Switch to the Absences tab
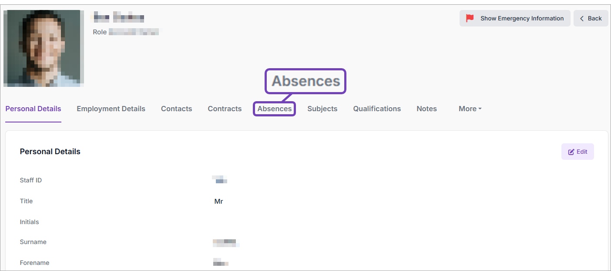This screenshot has height=271, width=611. [x=275, y=109]
